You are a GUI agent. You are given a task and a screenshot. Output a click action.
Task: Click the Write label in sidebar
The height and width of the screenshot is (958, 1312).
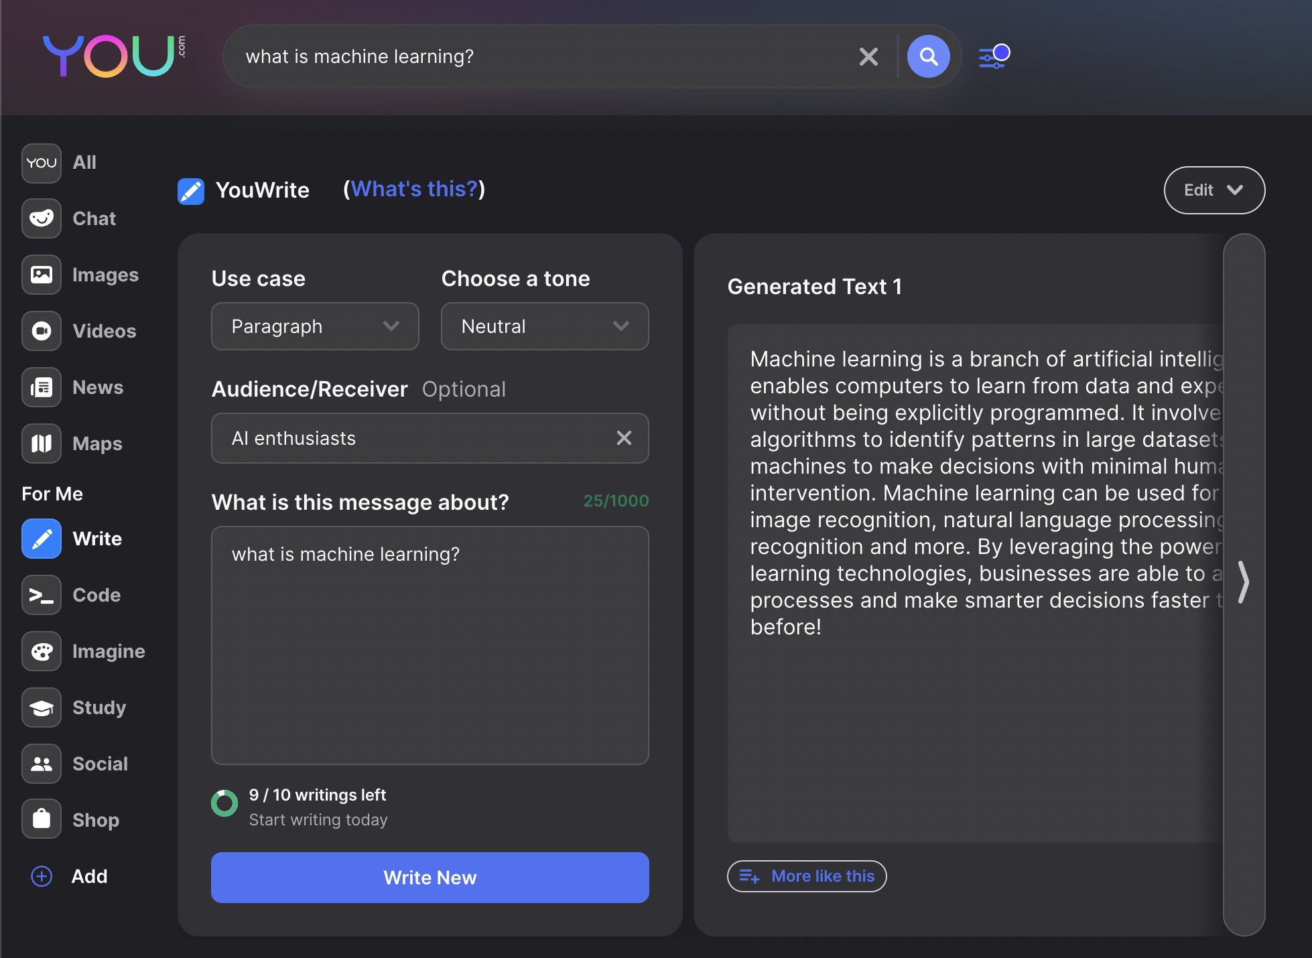97,539
